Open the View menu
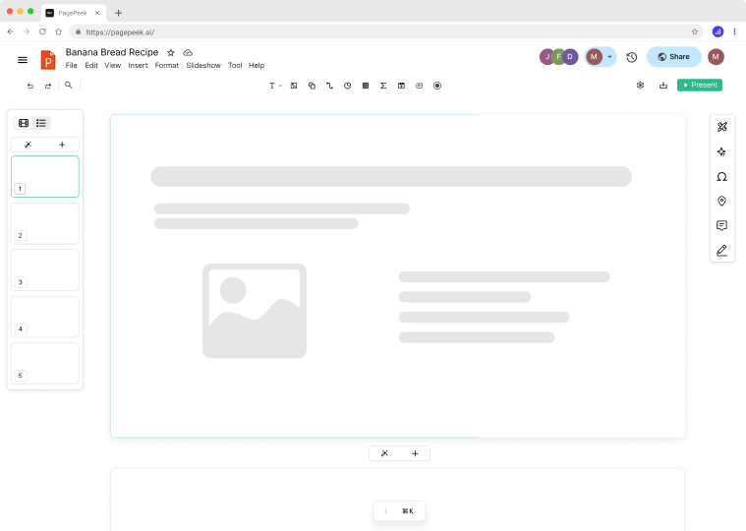Viewport: 746px width, 531px height. 113,66
